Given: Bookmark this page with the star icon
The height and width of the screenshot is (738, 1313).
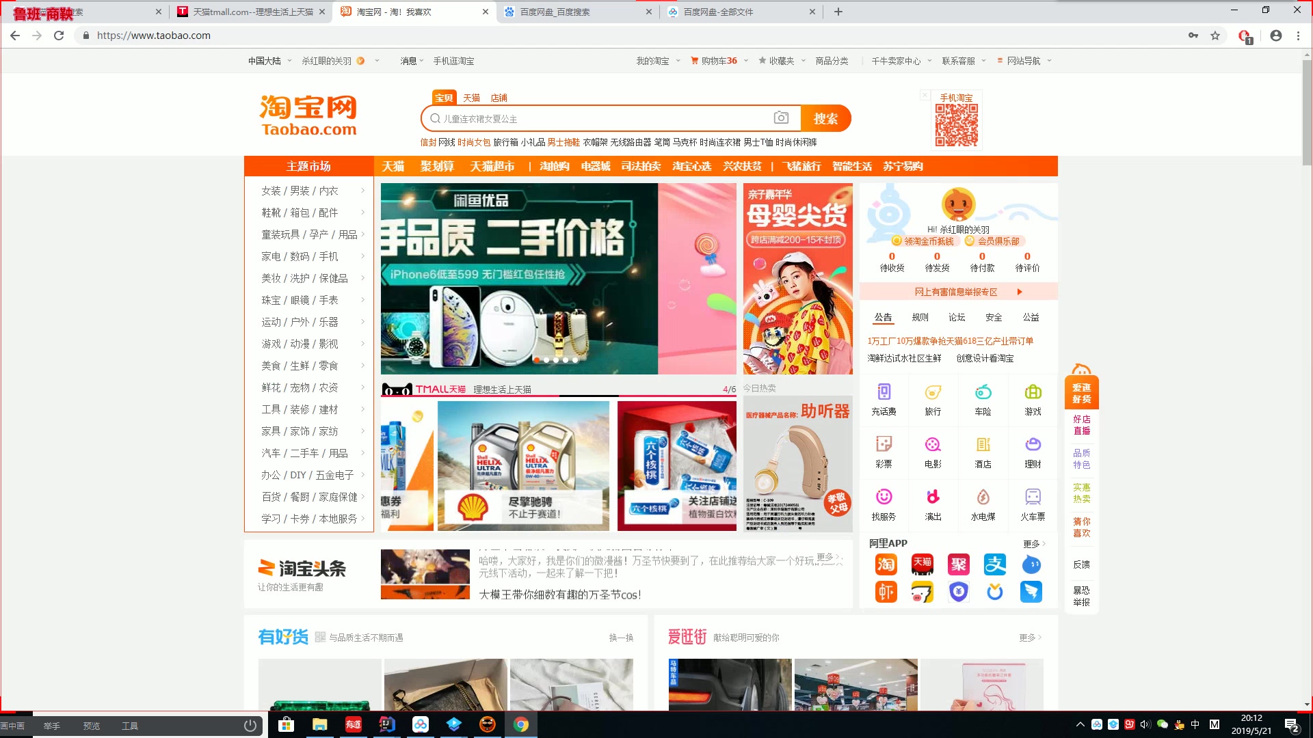Looking at the screenshot, I should click(1215, 36).
